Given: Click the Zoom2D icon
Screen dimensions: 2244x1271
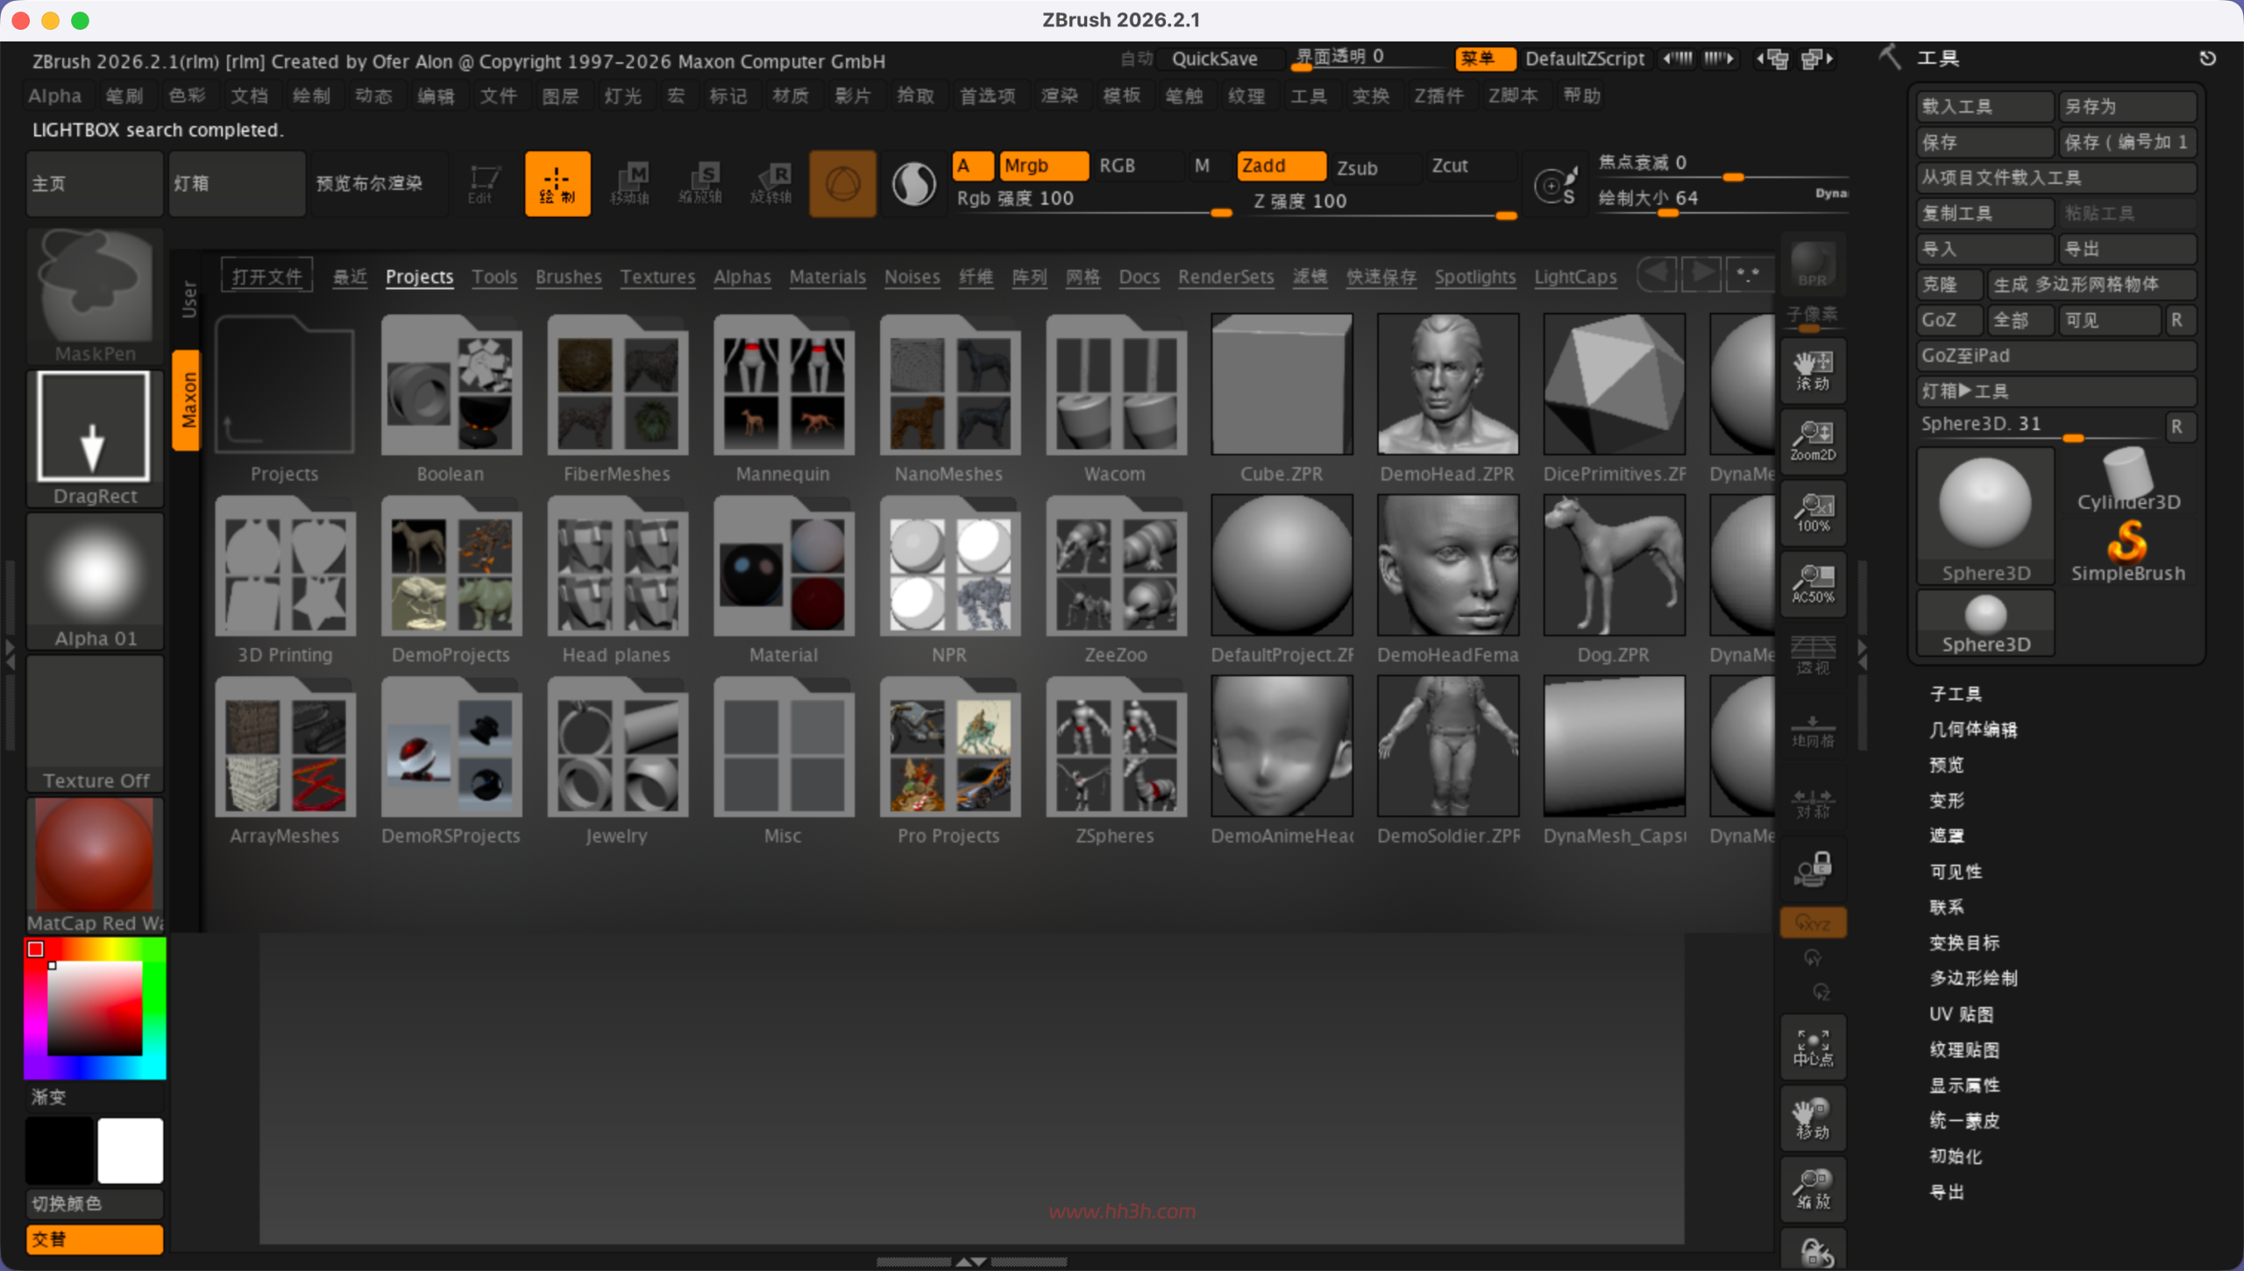Looking at the screenshot, I should click(x=1813, y=441).
